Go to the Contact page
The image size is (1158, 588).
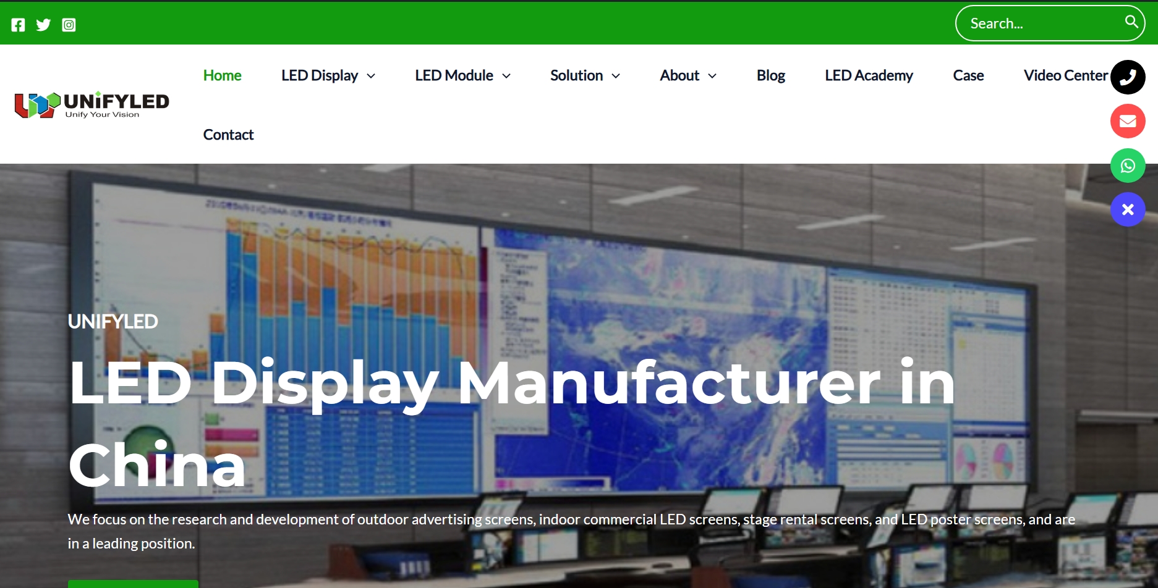228,135
